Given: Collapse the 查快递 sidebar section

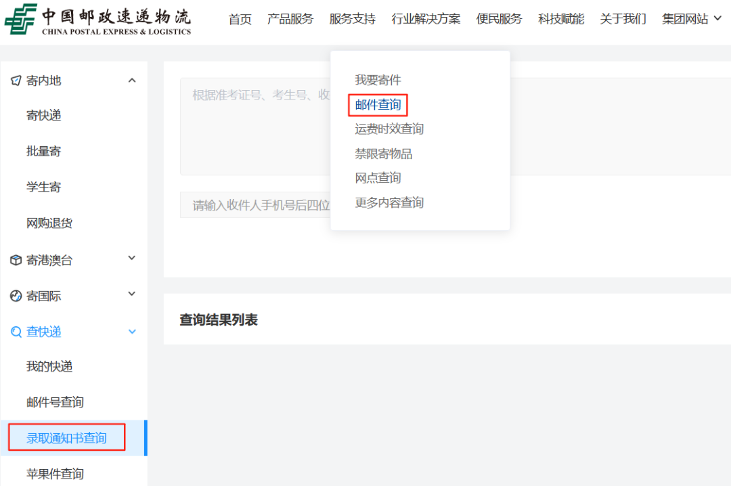Looking at the screenshot, I should click(131, 332).
